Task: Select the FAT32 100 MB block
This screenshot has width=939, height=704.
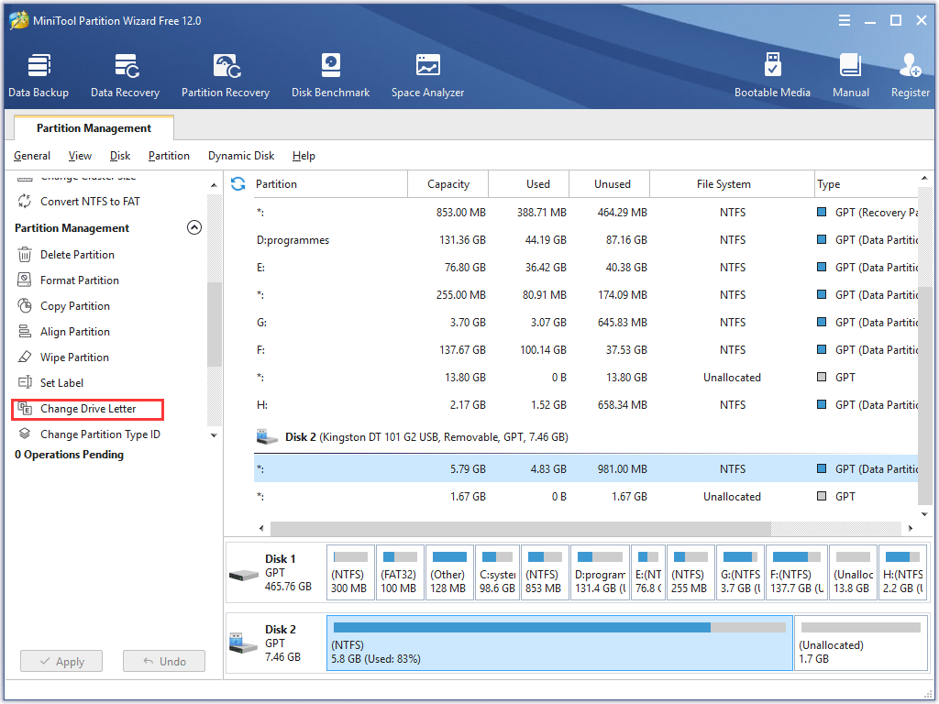Action: coord(400,573)
